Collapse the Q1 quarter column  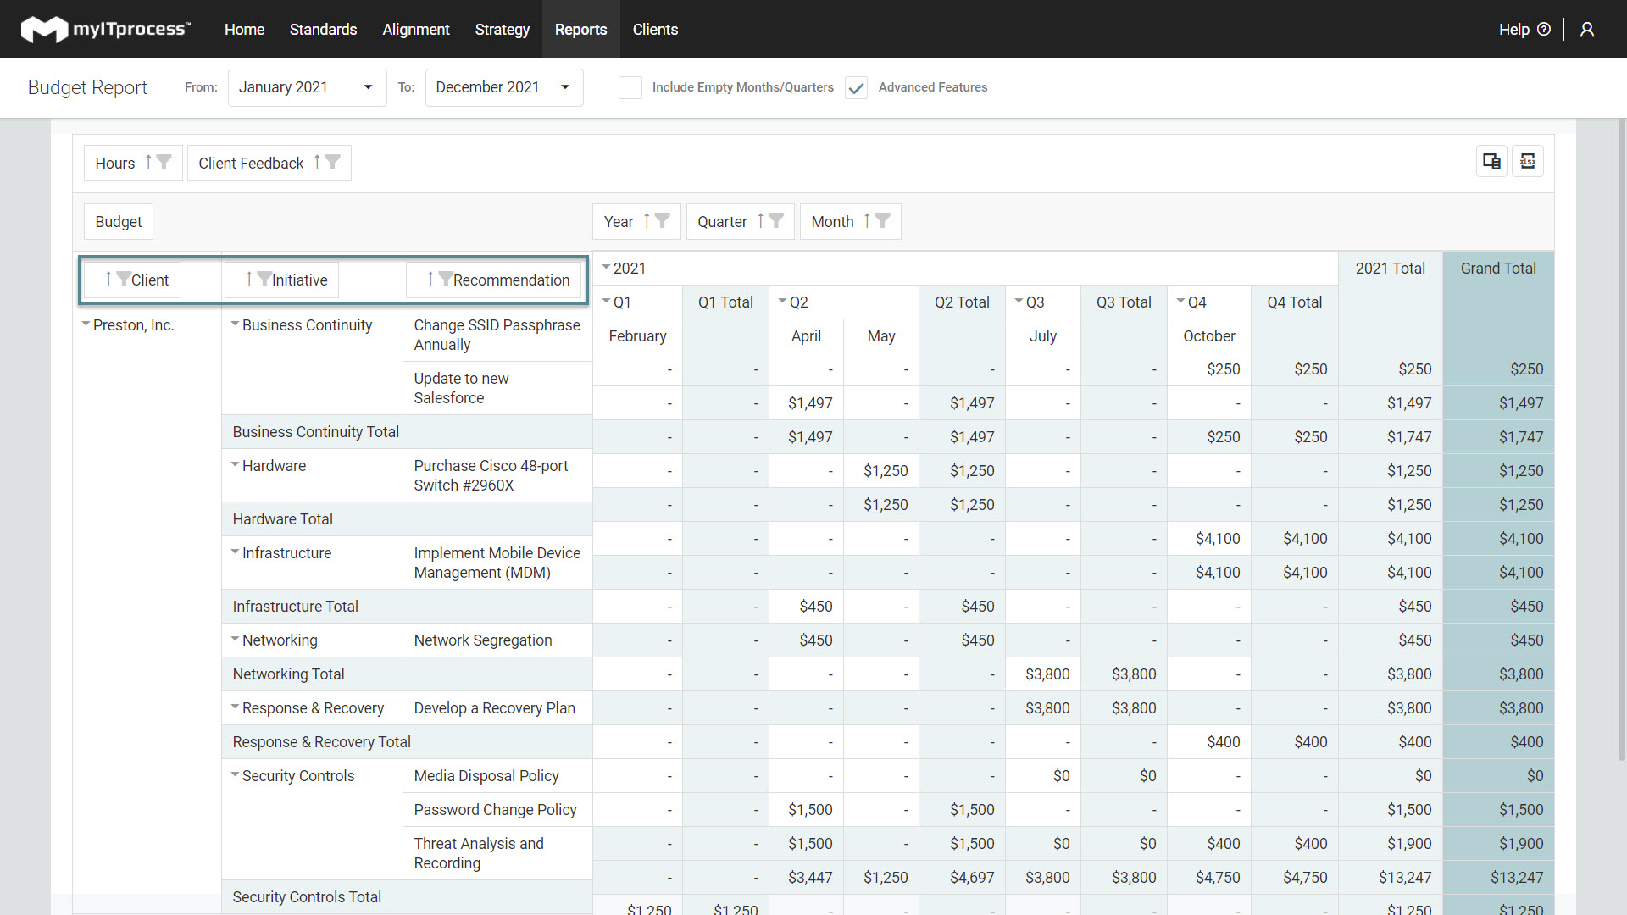pyautogui.click(x=606, y=301)
